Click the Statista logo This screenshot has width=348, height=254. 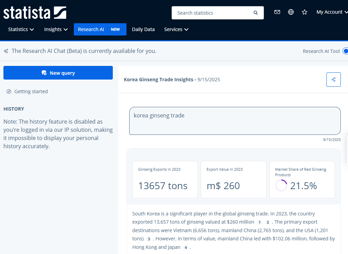[x=34, y=12]
